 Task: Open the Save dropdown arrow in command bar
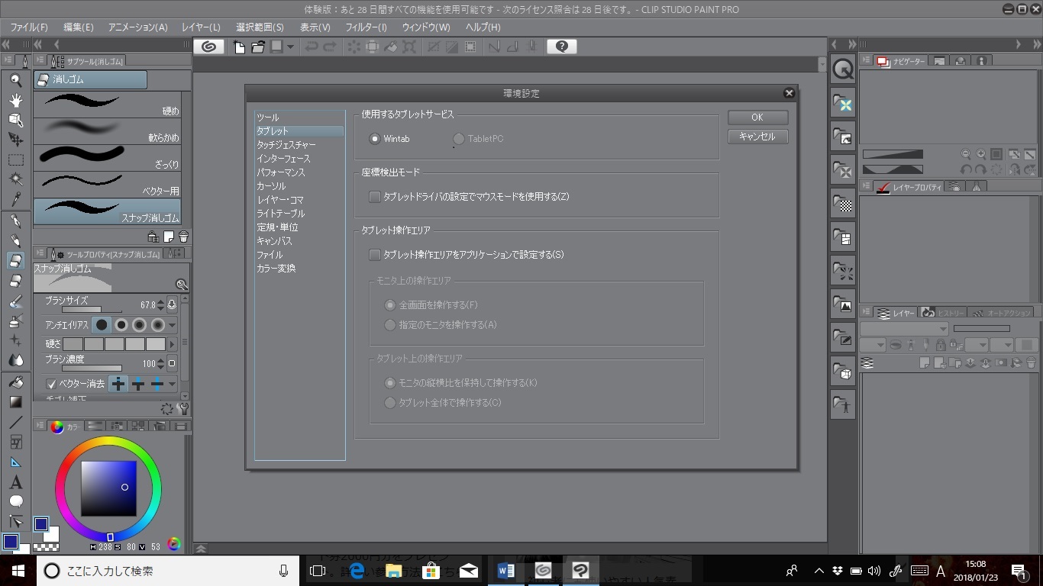pyautogui.click(x=290, y=47)
